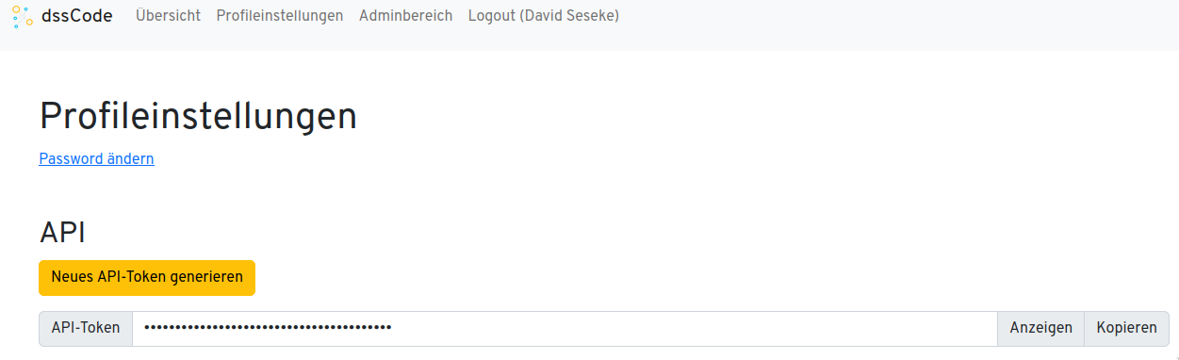Log out as David Seseke
This screenshot has height=360, width=1179.
pyautogui.click(x=544, y=16)
